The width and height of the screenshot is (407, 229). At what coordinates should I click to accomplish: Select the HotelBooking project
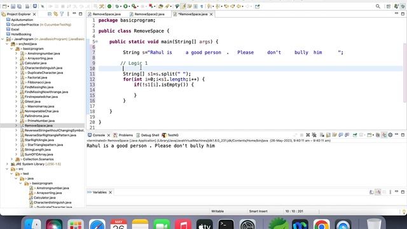click(21, 34)
